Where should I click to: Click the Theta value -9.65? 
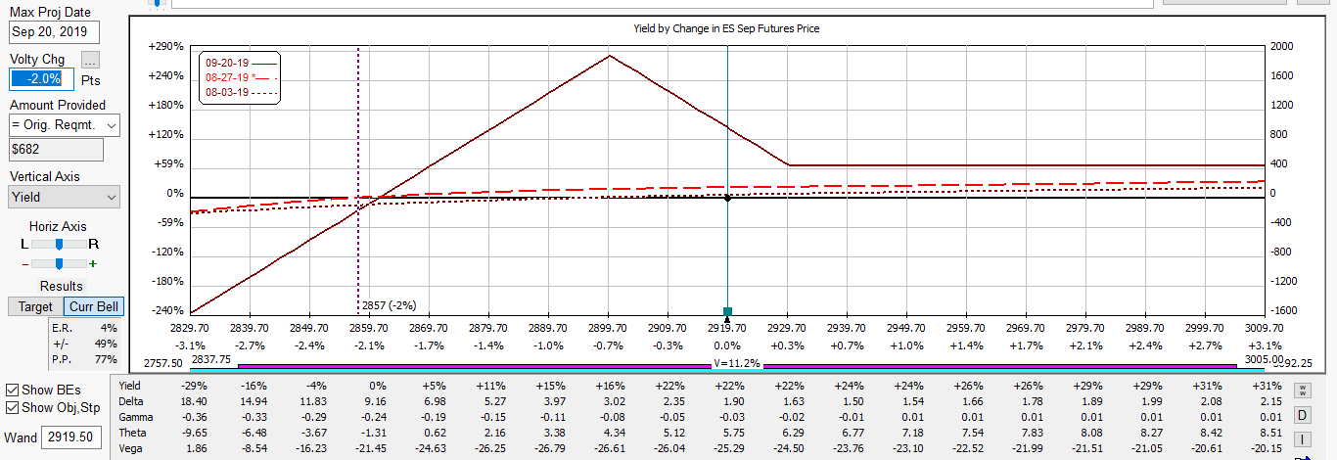pos(193,433)
